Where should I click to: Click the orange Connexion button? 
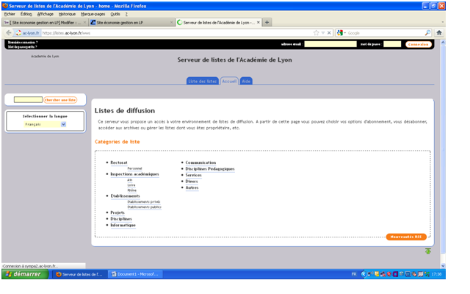click(419, 44)
